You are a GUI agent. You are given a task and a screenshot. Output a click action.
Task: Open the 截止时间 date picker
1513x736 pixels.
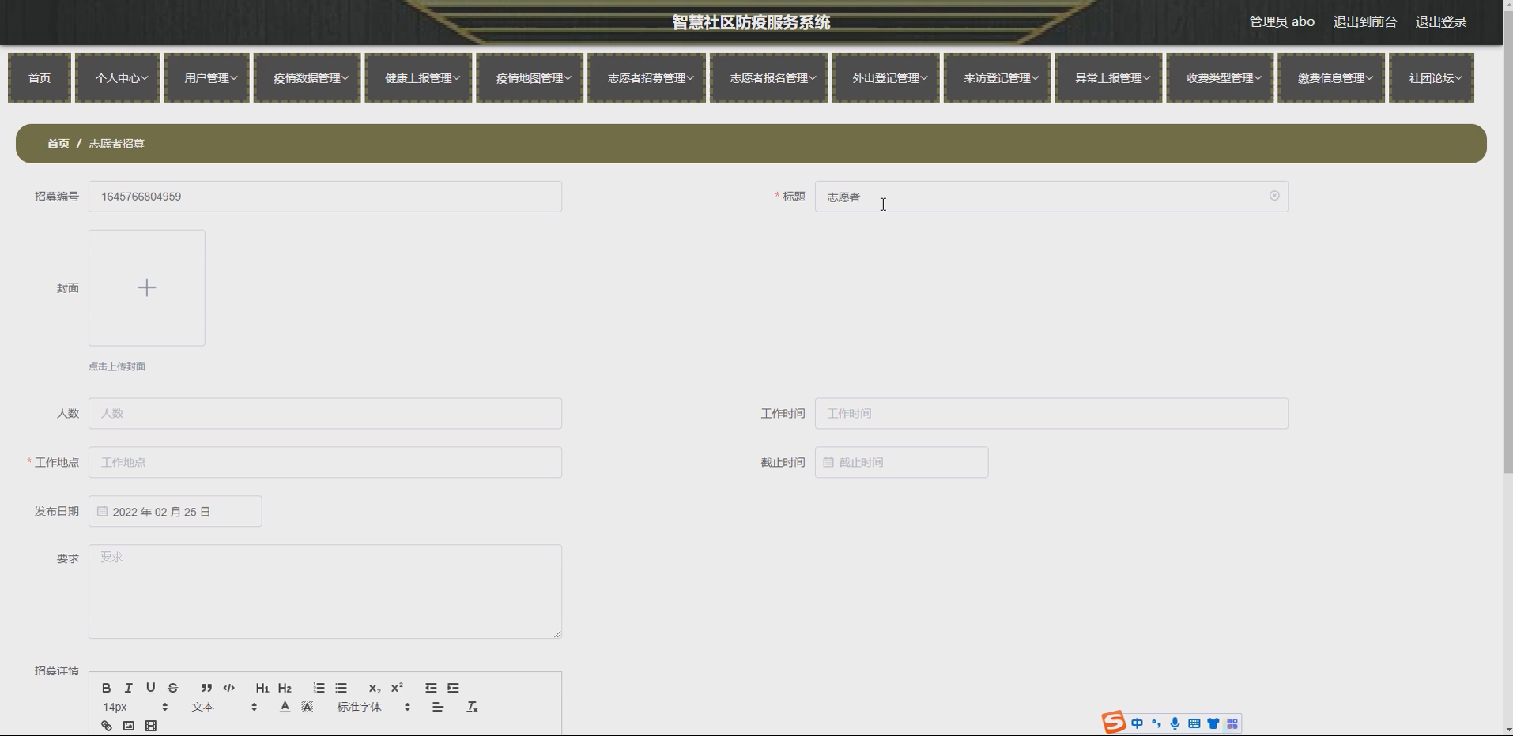[x=901, y=462]
